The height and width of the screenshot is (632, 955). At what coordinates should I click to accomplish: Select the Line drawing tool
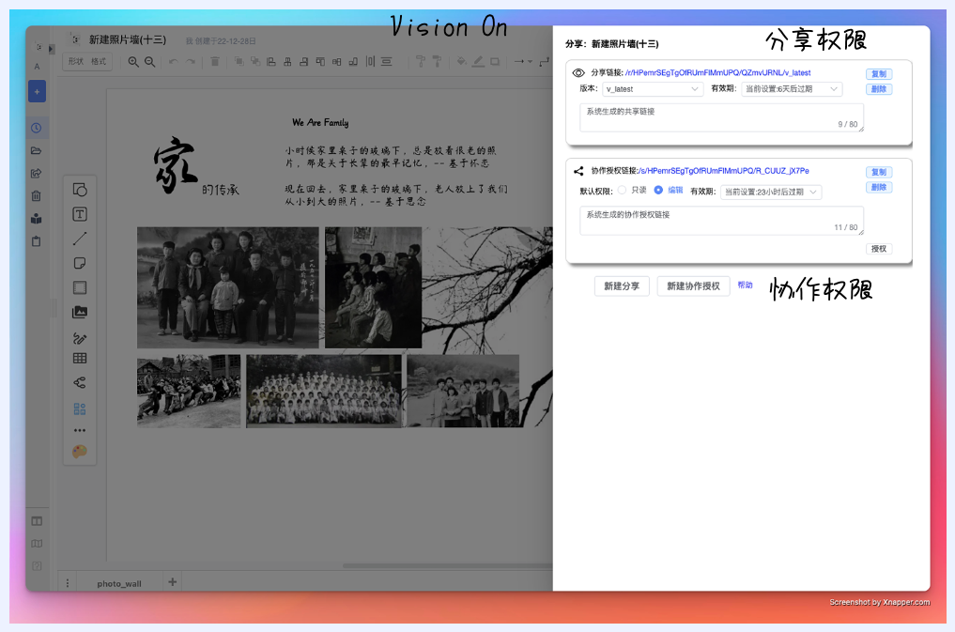click(80, 239)
